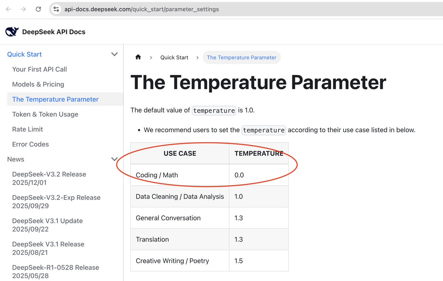Viewport: 443px width, 281px height.
Task: Open DeepSeek V3.1 Update 2025/09/22 news
Action: (x=48, y=225)
